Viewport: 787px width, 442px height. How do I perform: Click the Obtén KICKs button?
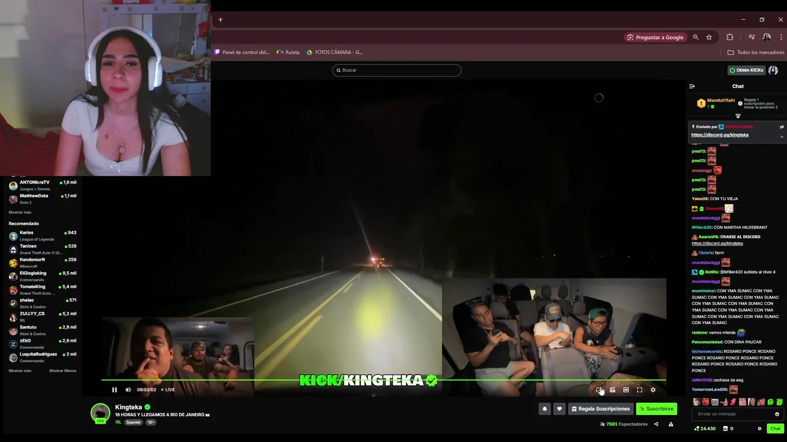coord(746,70)
